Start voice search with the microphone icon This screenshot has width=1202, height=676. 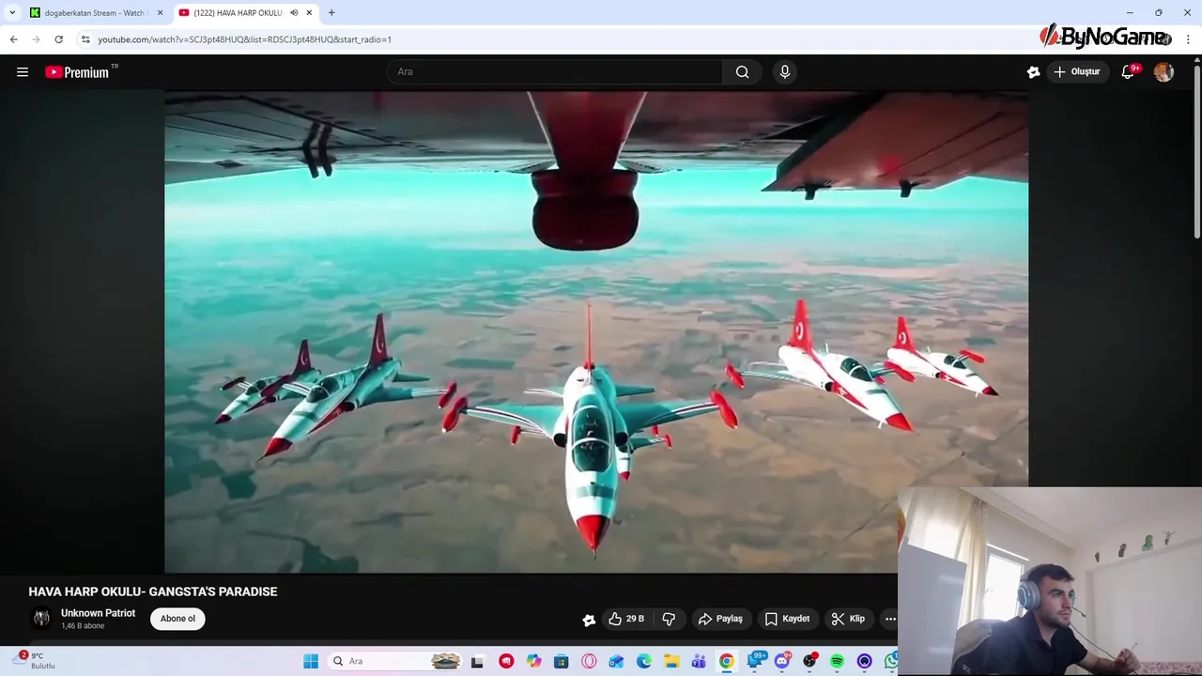pyautogui.click(x=785, y=71)
